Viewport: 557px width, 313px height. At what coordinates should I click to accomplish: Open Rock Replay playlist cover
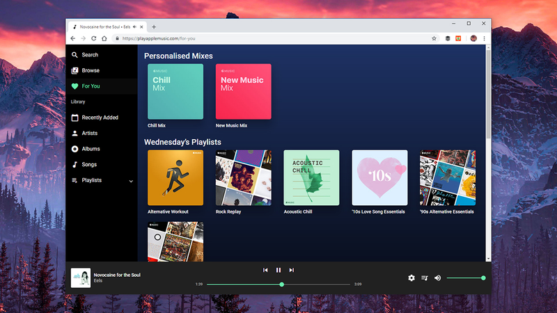pos(243,178)
